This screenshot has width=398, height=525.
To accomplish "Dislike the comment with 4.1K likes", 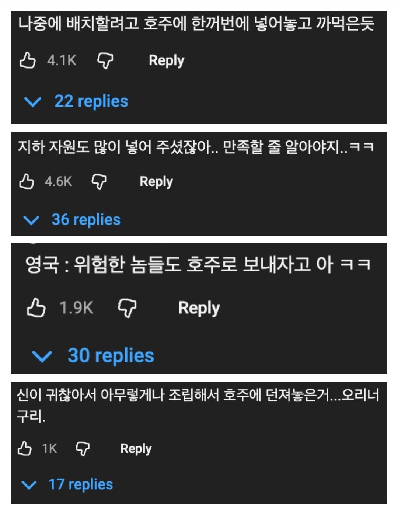I will pyautogui.click(x=105, y=60).
